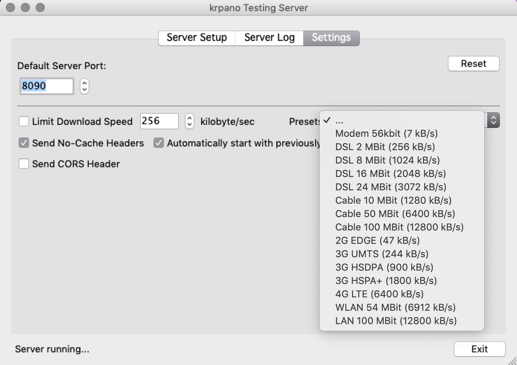Click the server port stepper arrows
This screenshot has height=365, width=517.
85,86
